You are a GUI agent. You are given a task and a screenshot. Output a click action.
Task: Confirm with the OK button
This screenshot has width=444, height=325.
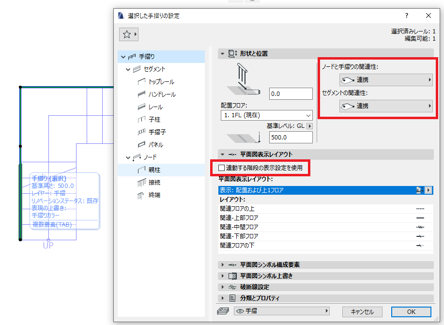pos(411,312)
